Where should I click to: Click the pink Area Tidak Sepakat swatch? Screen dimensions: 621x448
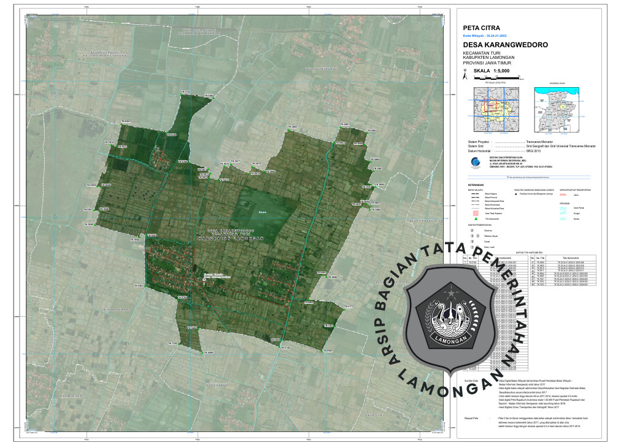[476, 212]
